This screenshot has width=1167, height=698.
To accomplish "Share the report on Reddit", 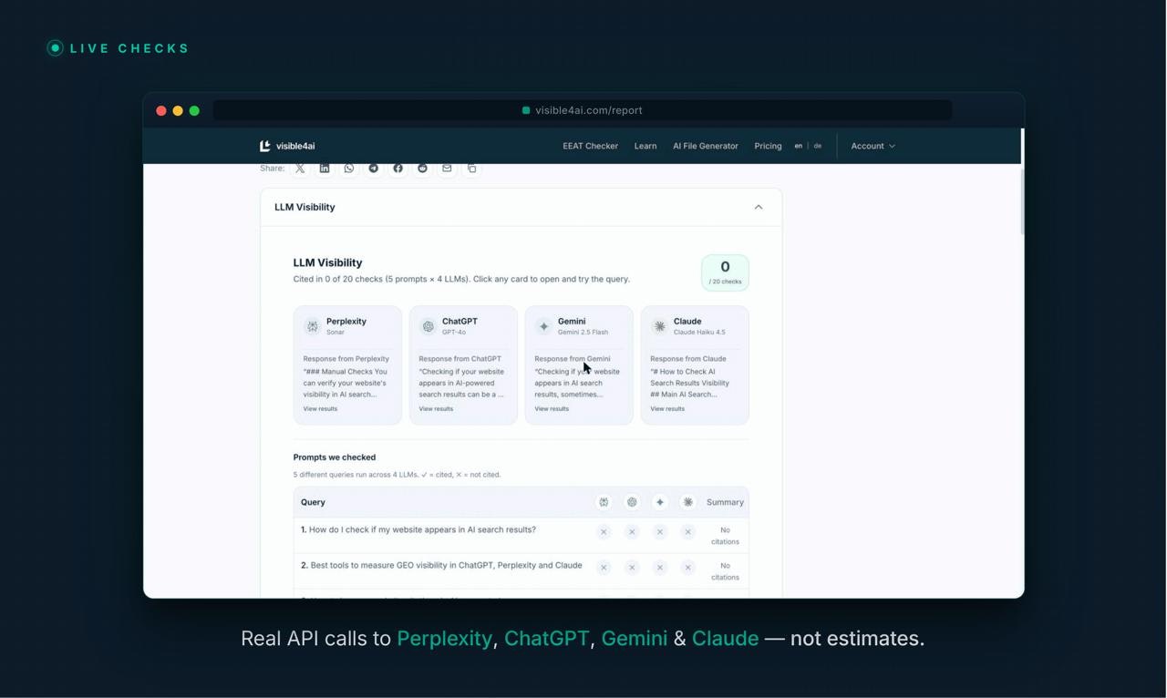I will 422,169.
